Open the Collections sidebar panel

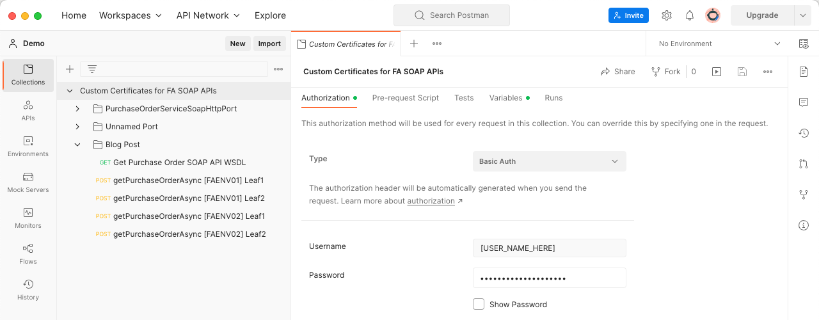pyautogui.click(x=28, y=75)
